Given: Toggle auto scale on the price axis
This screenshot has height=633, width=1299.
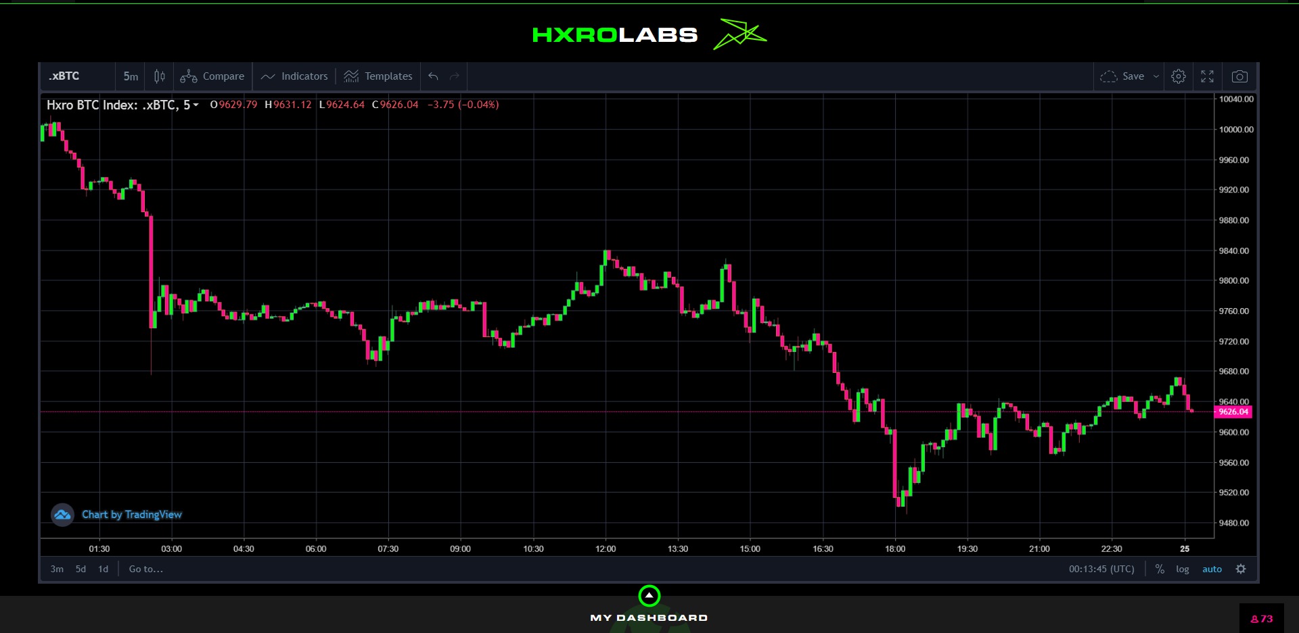Looking at the screenshot, I should pyautogui.click(x=1212, y=569).
